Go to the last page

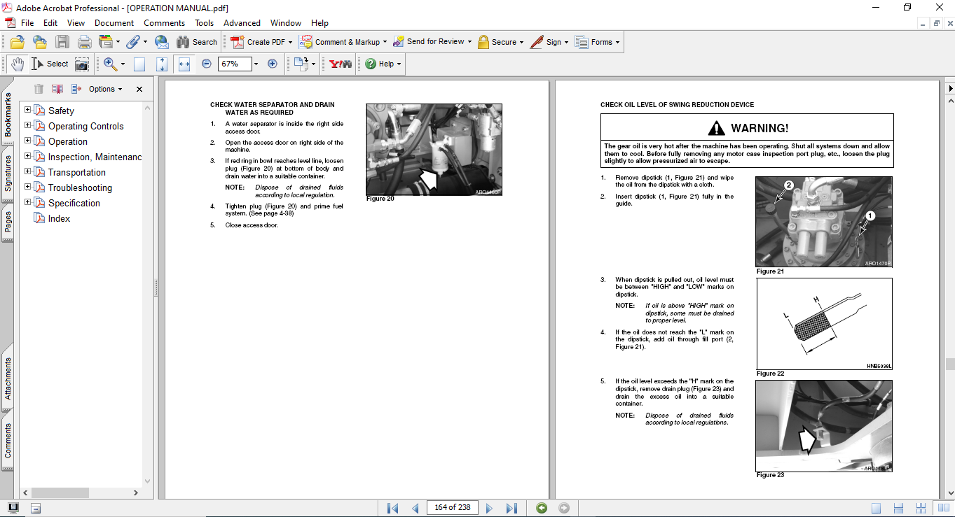pyautogui.click(x=511, y=508)
